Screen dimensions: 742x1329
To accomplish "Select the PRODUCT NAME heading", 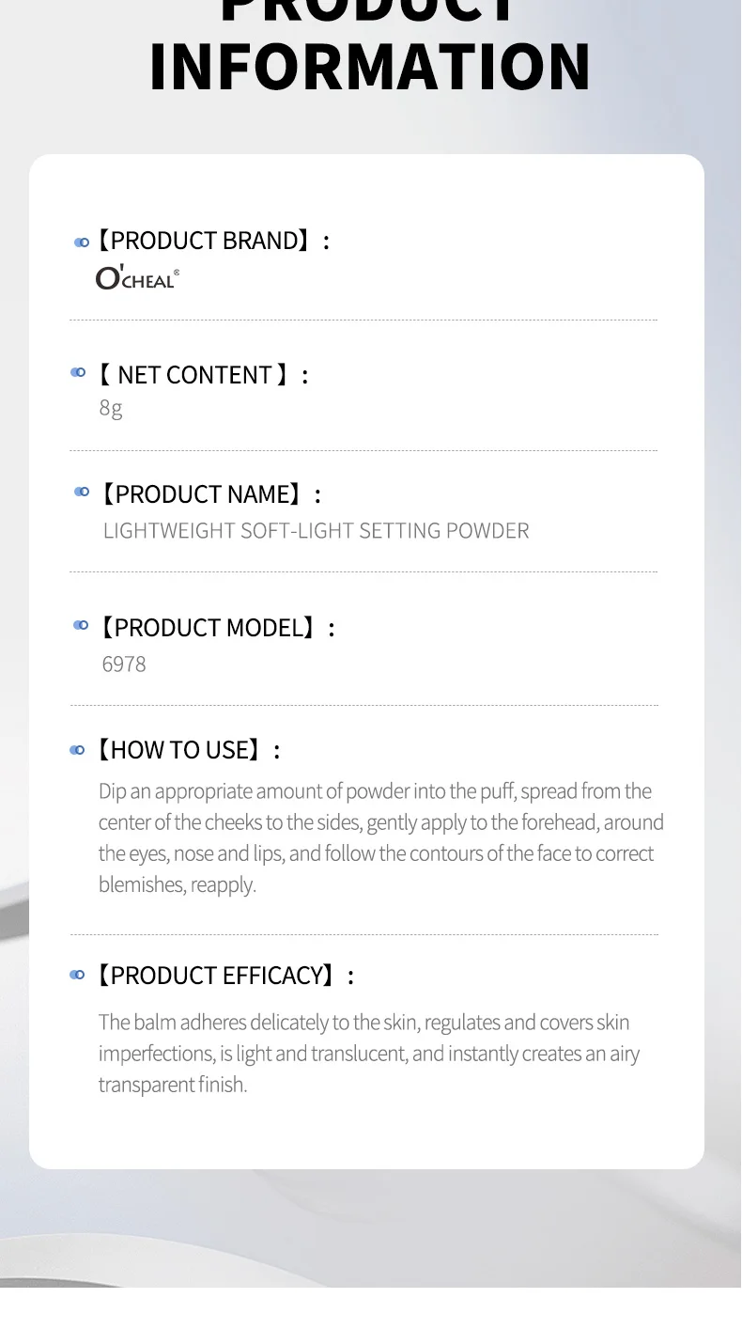I will tap(209, 493).
